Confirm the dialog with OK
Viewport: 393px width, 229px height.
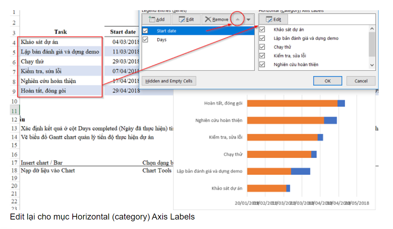pos(328,81)
